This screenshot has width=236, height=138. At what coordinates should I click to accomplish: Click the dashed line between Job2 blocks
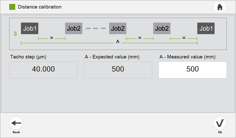(95, 28)
